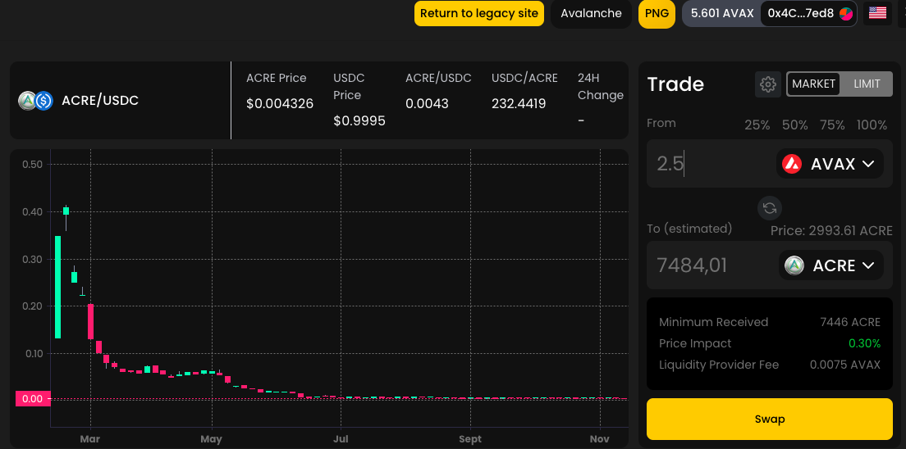Select 50% of balance
The width and height of the screenshot is (906, 449).
[x=794, y=125]
